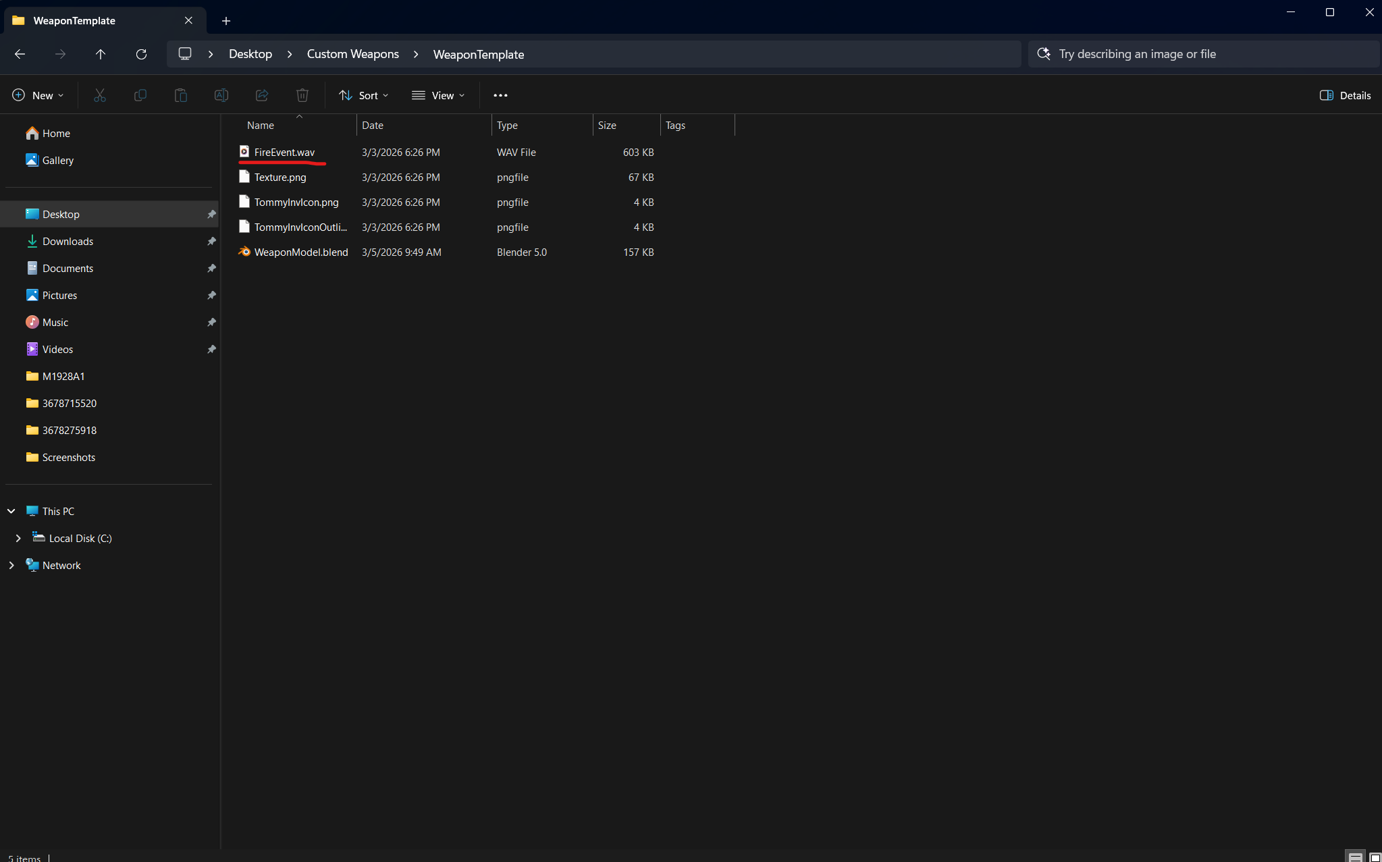Select the WeaponModel.blend file
This screenshot has height=862, width=1382.
(300, 252)
